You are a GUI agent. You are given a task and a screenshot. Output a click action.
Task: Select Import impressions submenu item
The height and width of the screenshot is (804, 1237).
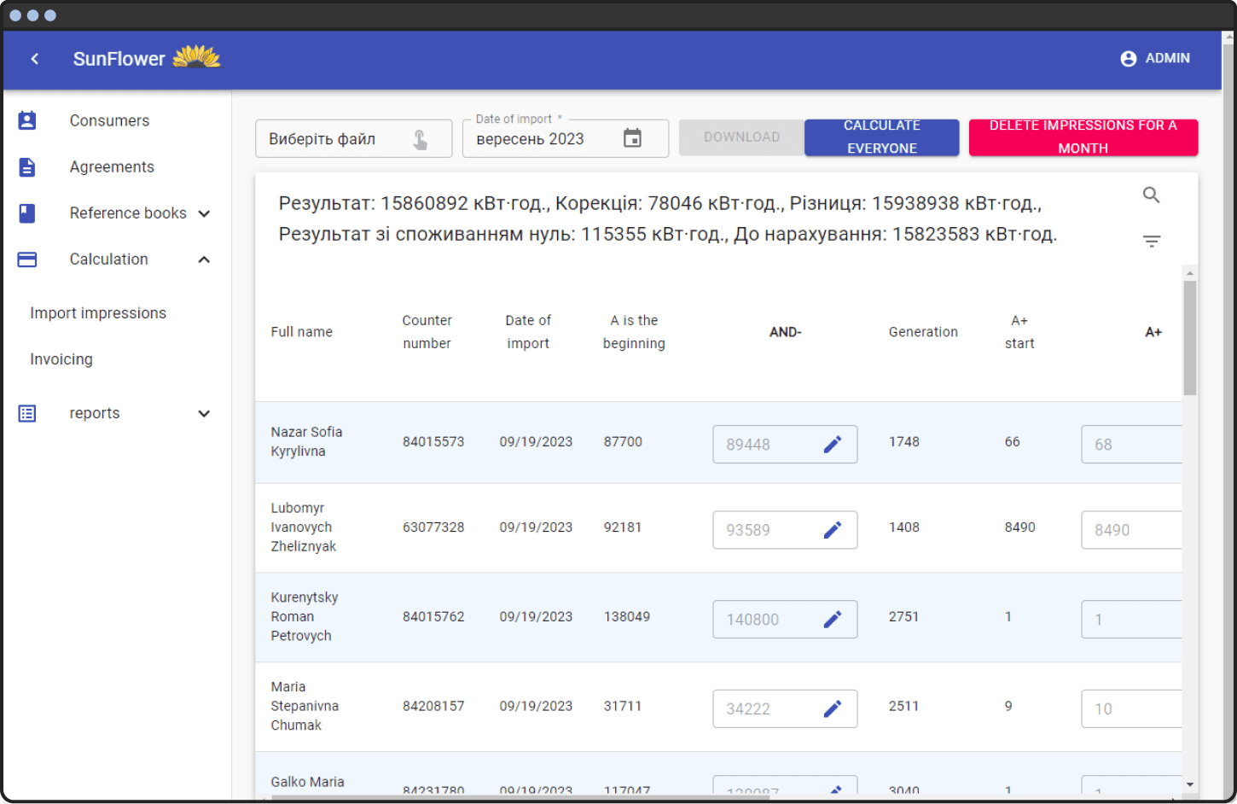98,313
